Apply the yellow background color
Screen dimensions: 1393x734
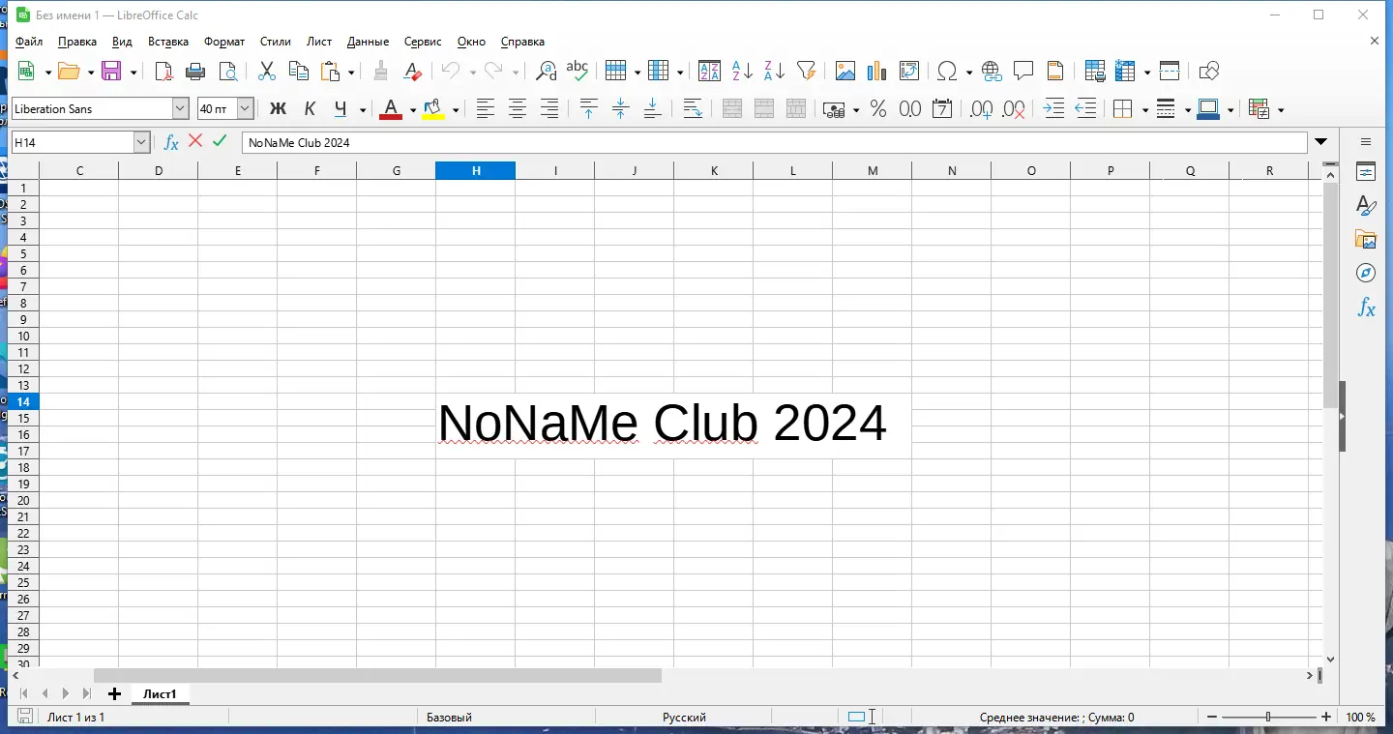tap(433, 109)
